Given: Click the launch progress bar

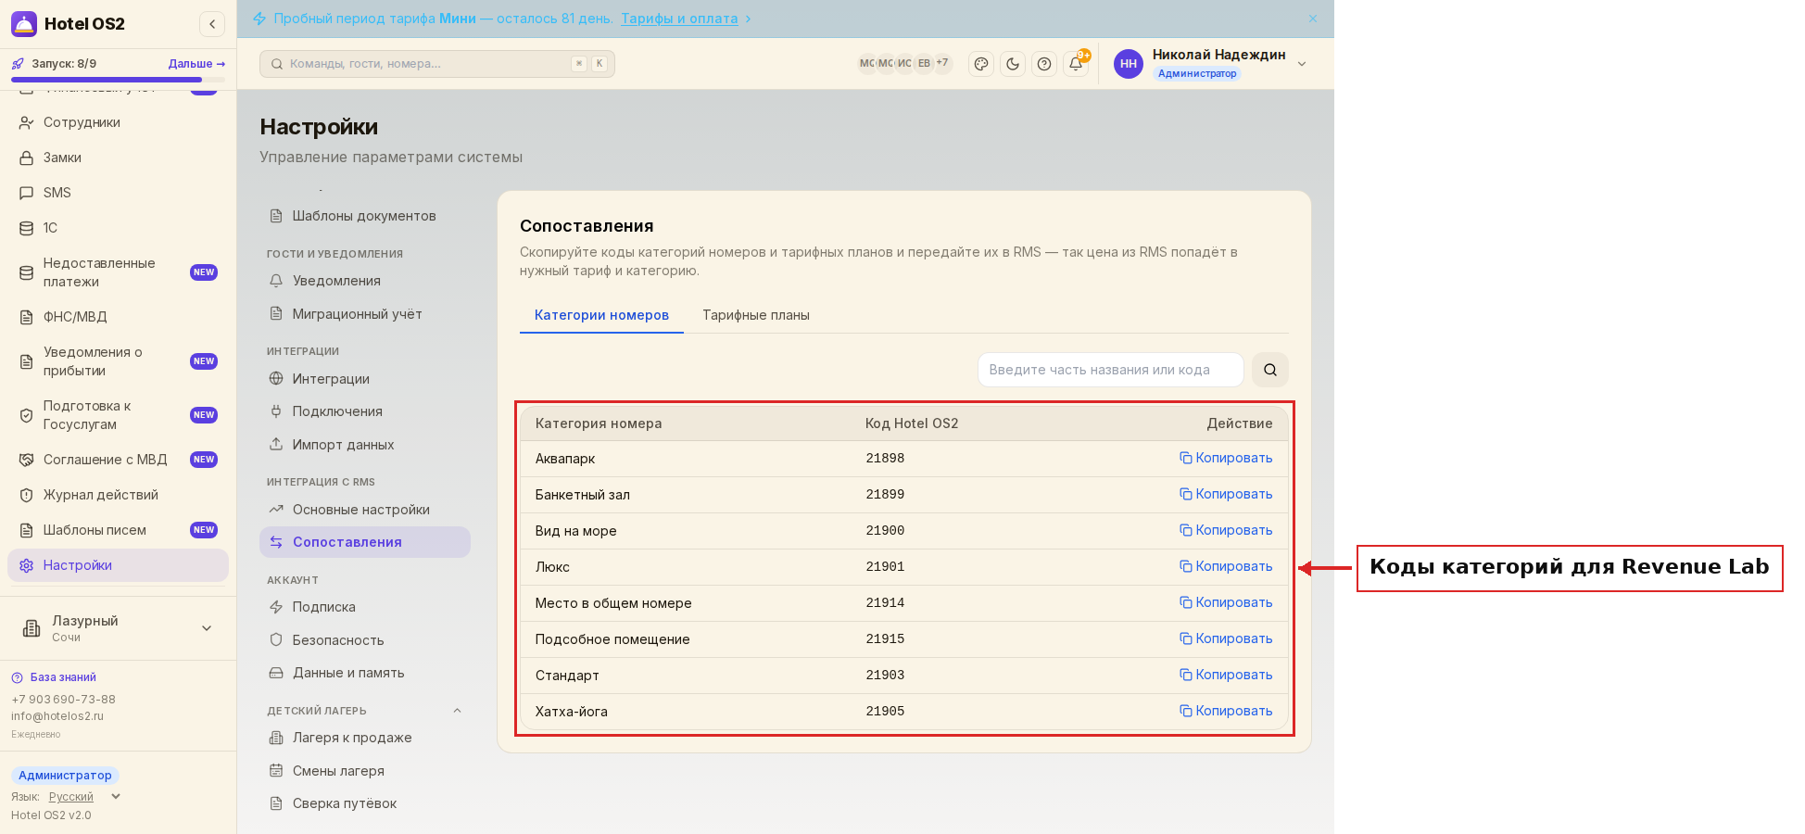Looking at the screenshot, I should point(118,80).
